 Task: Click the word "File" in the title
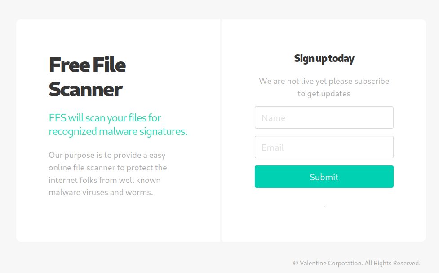click(x=109, y=65)
